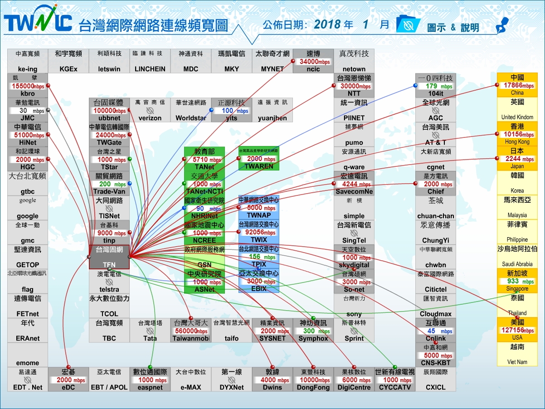Select the 教育部 TANet green box
Viewport: 545px width, 409px height.
pyautogui.click(x=204, y=159)
